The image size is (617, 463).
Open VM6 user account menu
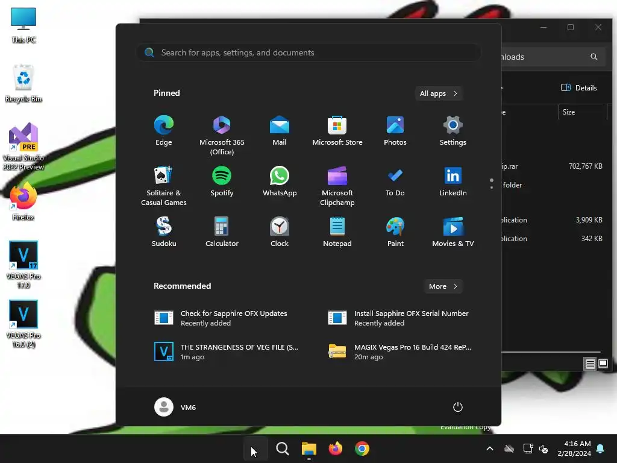[x=175, y=407]
